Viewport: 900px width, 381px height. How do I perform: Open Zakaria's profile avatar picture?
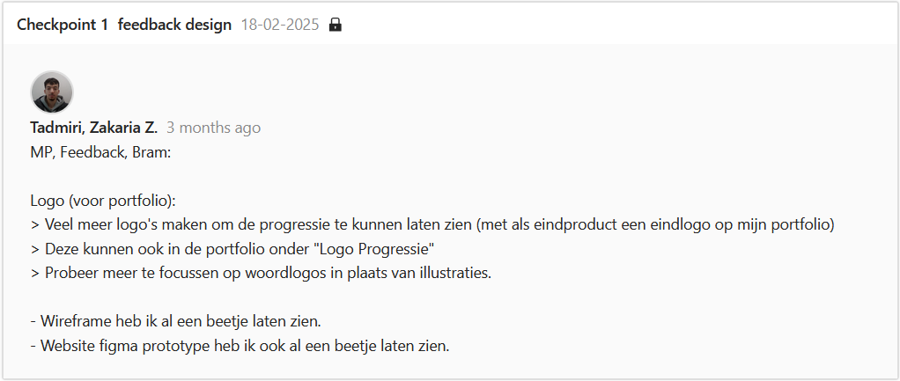click(52, 92)
